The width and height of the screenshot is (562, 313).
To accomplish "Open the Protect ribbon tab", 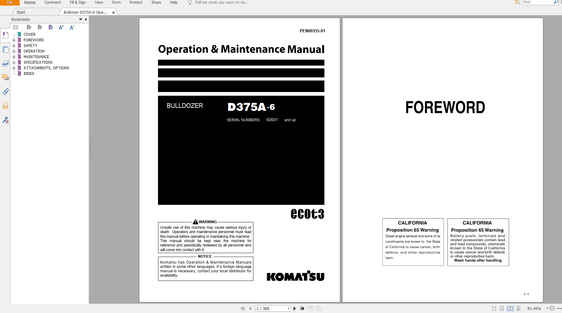I will (x=136, y=2).
